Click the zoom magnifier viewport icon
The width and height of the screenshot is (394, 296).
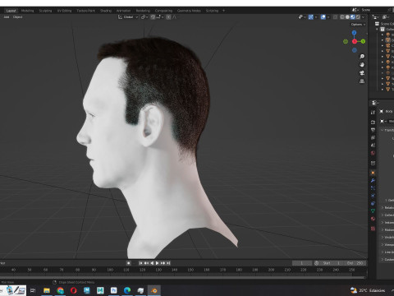(x=362, y=57)
